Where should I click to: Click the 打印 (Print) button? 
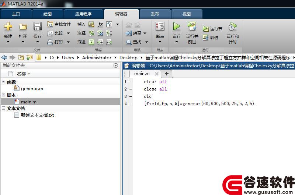click(55, 42)
